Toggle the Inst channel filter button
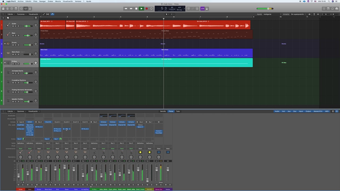340x191 pixels. (x=283, y=111)
